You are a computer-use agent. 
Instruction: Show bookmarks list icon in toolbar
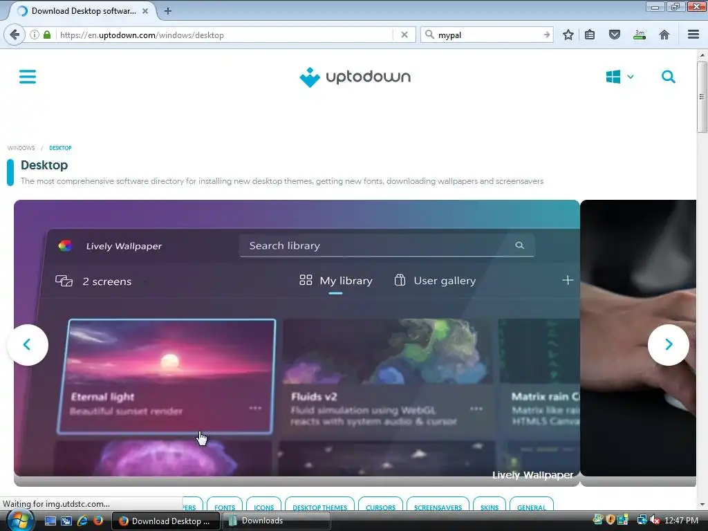click(590, 35)
